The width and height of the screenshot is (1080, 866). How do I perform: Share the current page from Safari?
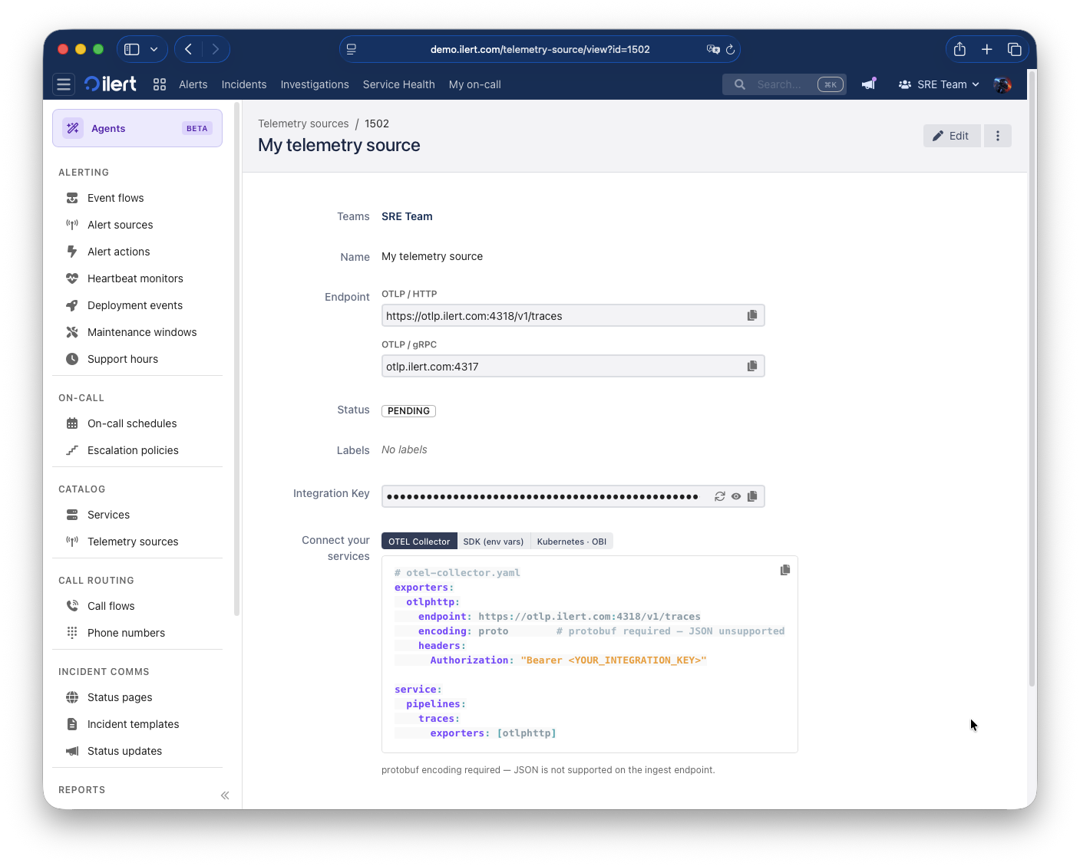pyautogui.click(x=959, y=49)
